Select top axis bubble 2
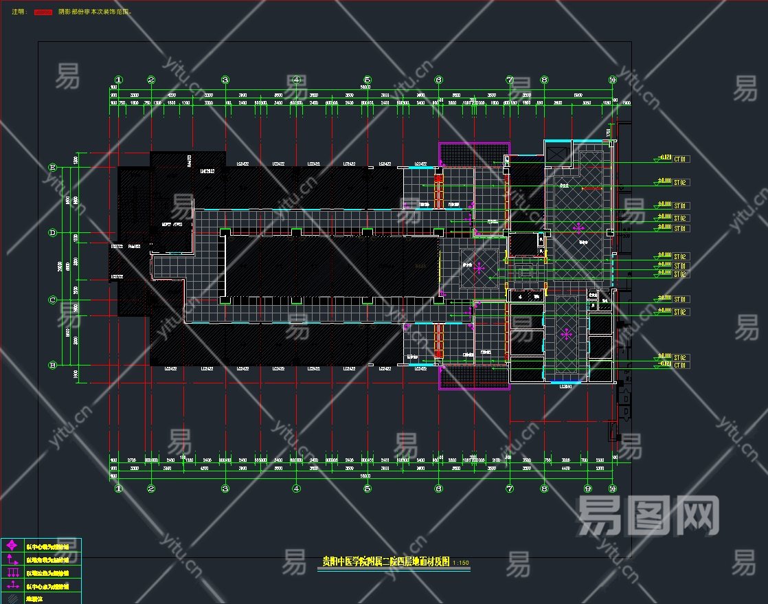This screenshot has height=604, width=768. coord(151,79)
